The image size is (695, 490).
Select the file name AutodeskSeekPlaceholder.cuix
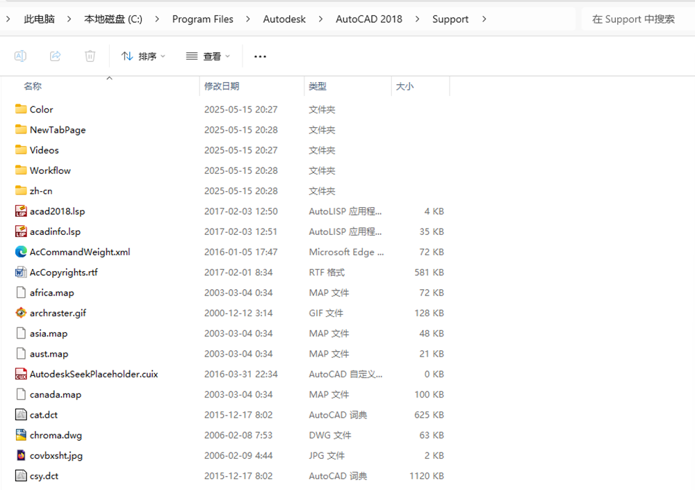tap(94, 374)
